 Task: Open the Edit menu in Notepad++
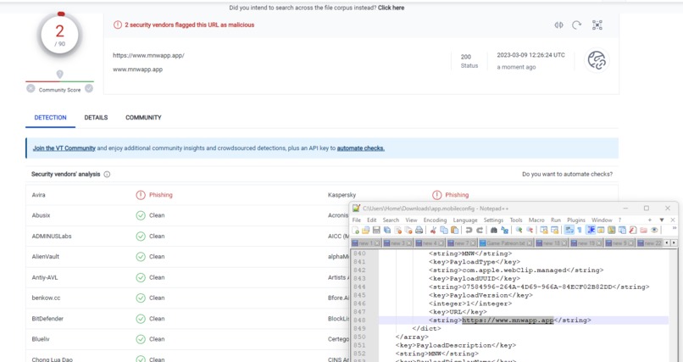[x=371, y=220]
